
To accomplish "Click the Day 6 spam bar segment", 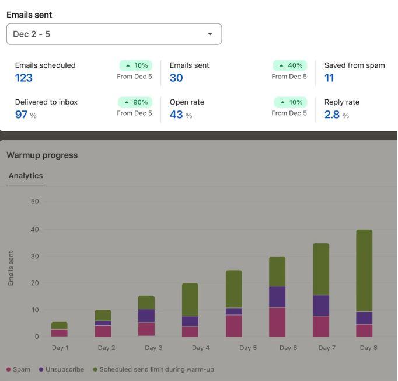I will pos(277,322).
